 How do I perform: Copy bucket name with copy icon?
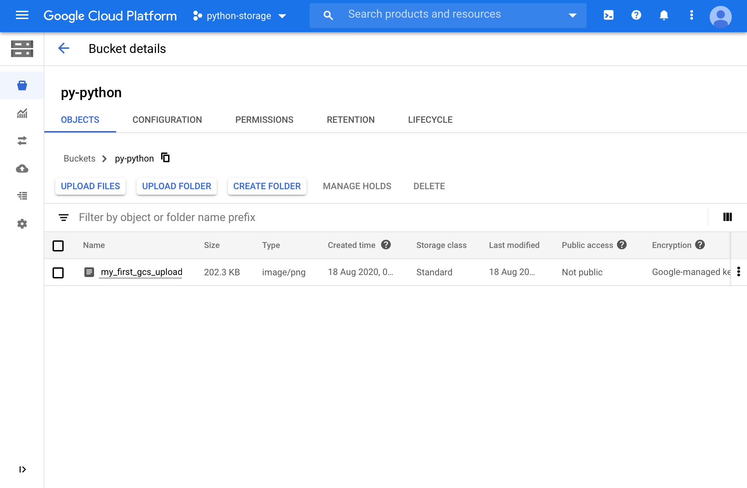pyautogui.click(x=166, y=158)
